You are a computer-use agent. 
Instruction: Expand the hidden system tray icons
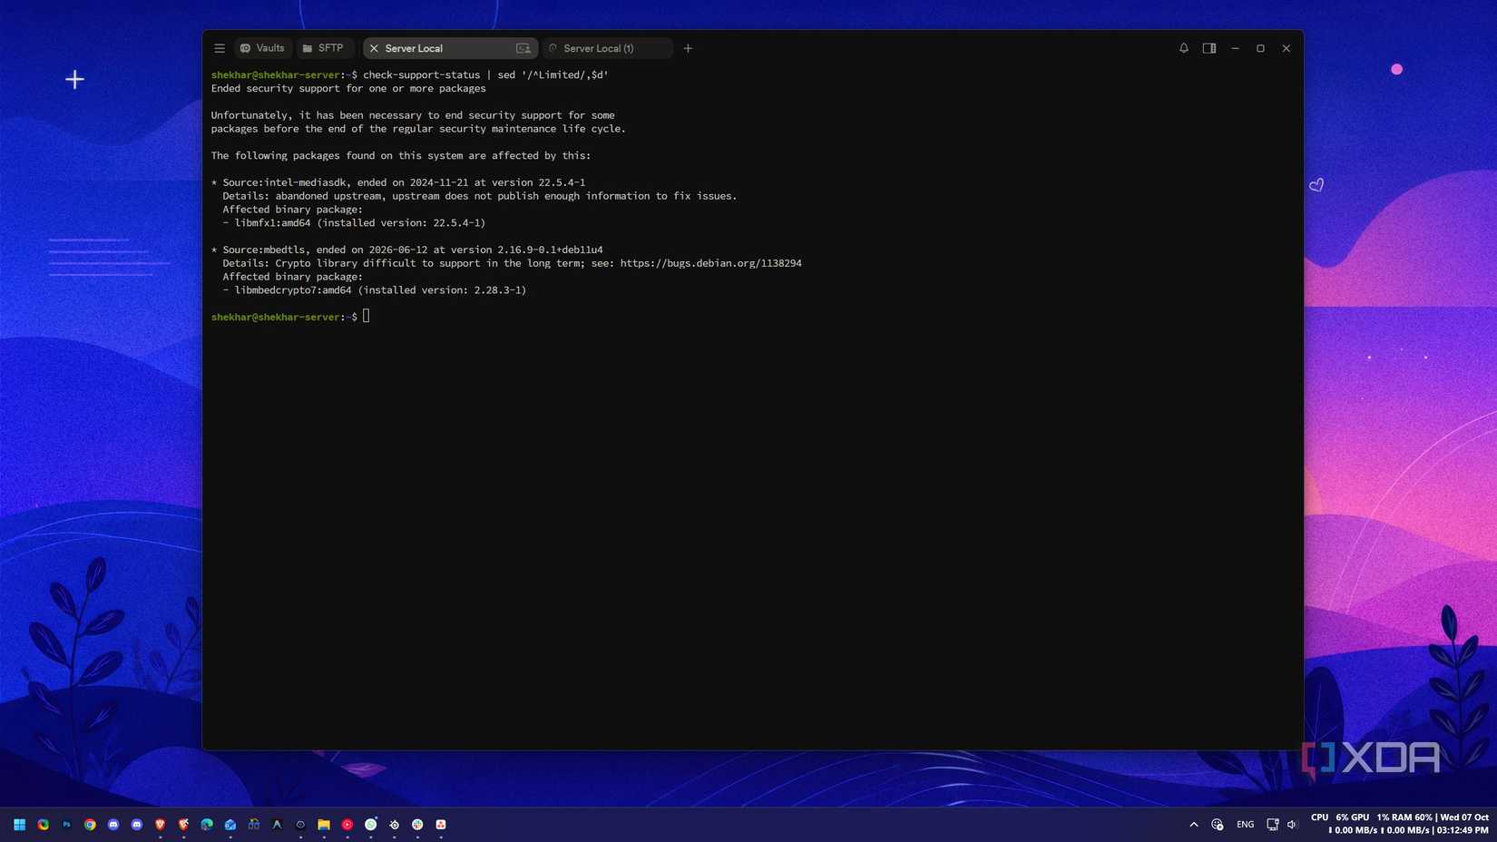1194,825
